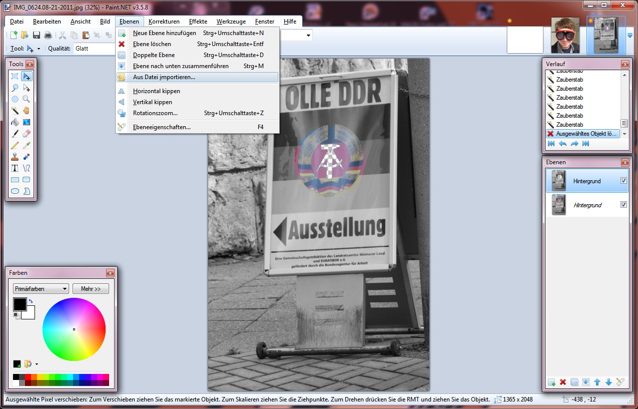Redo one step in Verlauf panel
This screenshot has width=638, height=409.
click(574, 144)
